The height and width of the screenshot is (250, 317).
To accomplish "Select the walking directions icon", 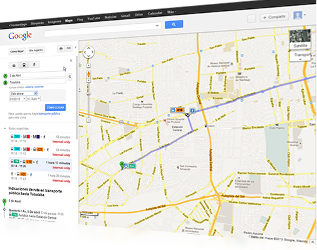I will (x=34, y=64).
